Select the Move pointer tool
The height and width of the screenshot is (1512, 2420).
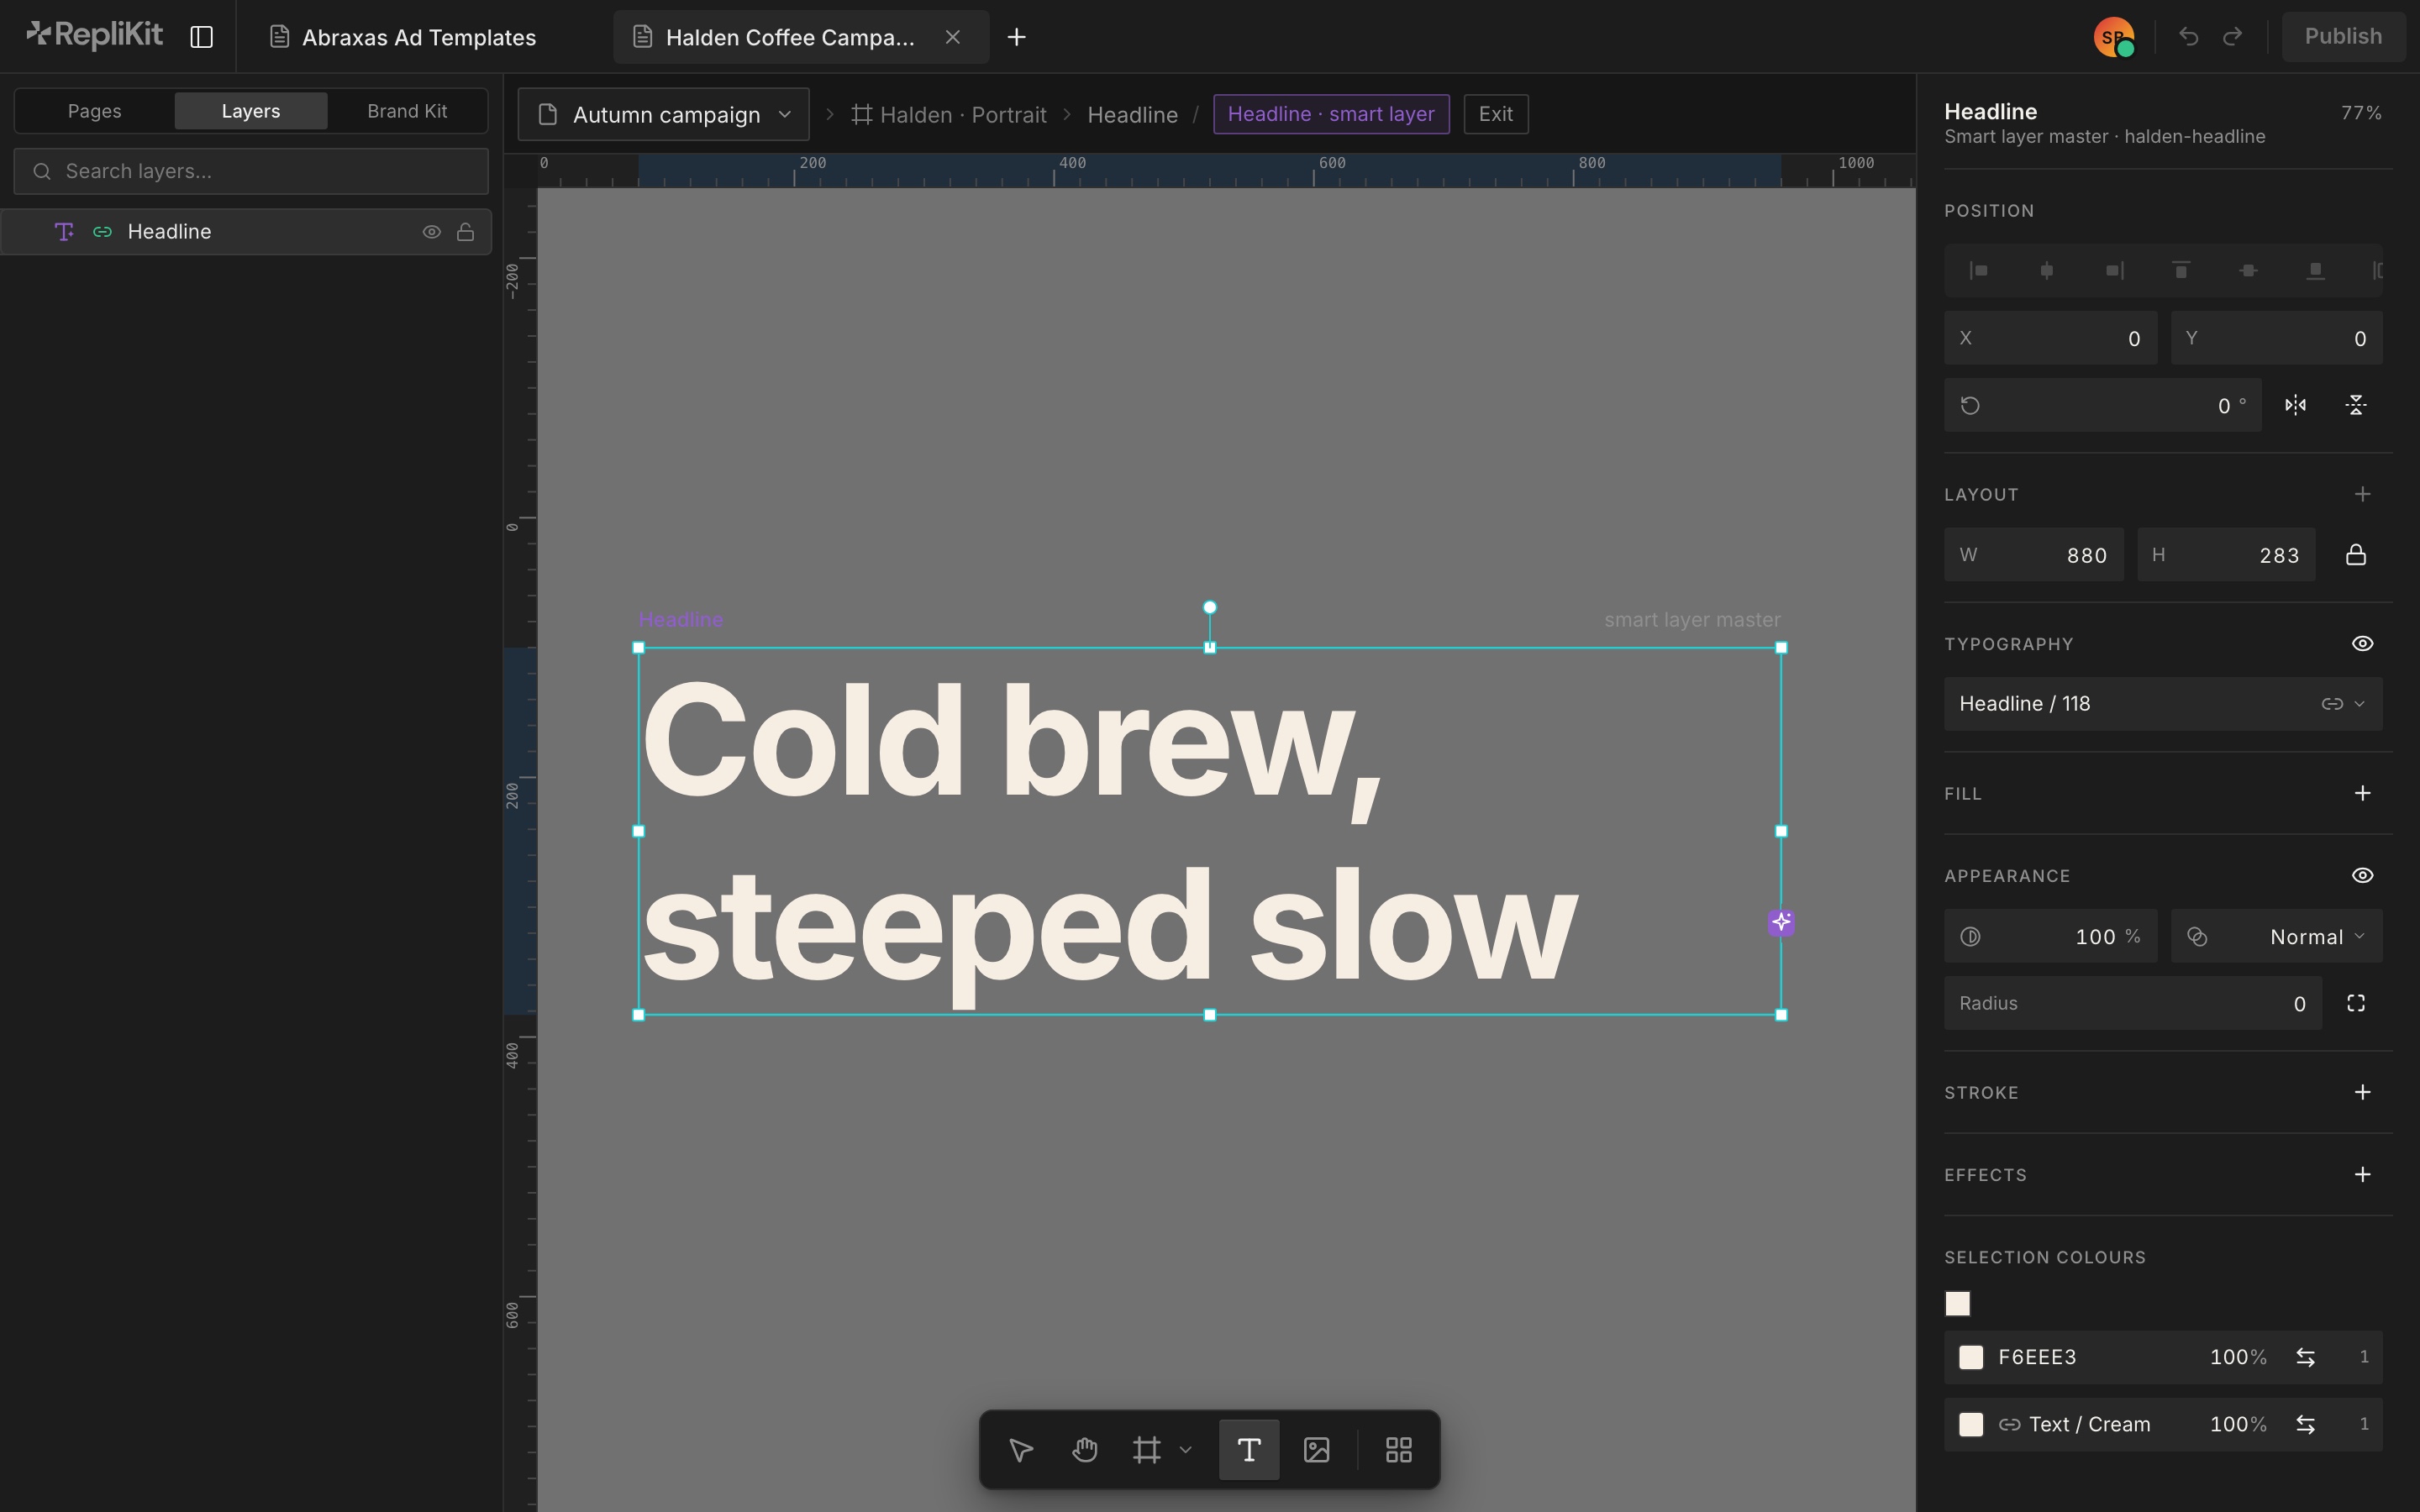pyautogui.click(x=1021, y=1450)
